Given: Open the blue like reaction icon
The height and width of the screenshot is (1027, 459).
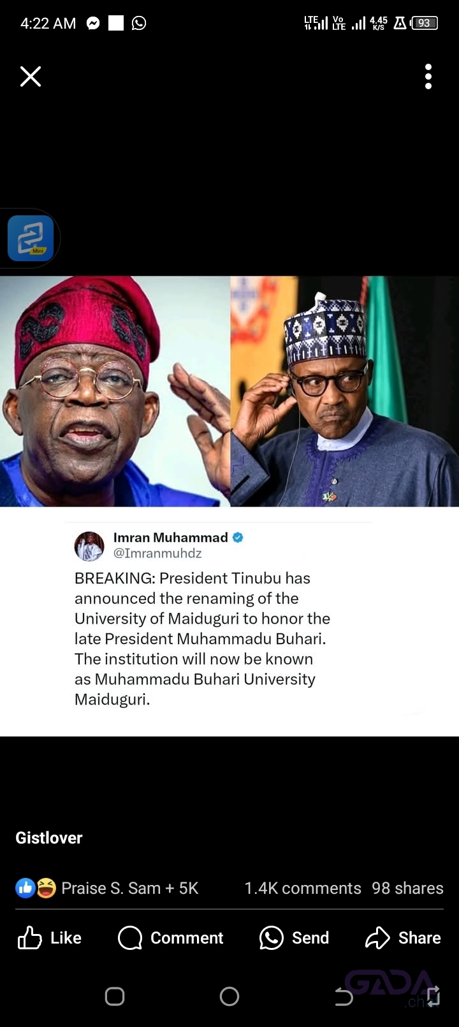Looking at the screenshot, I should click(x=25, y=888).
